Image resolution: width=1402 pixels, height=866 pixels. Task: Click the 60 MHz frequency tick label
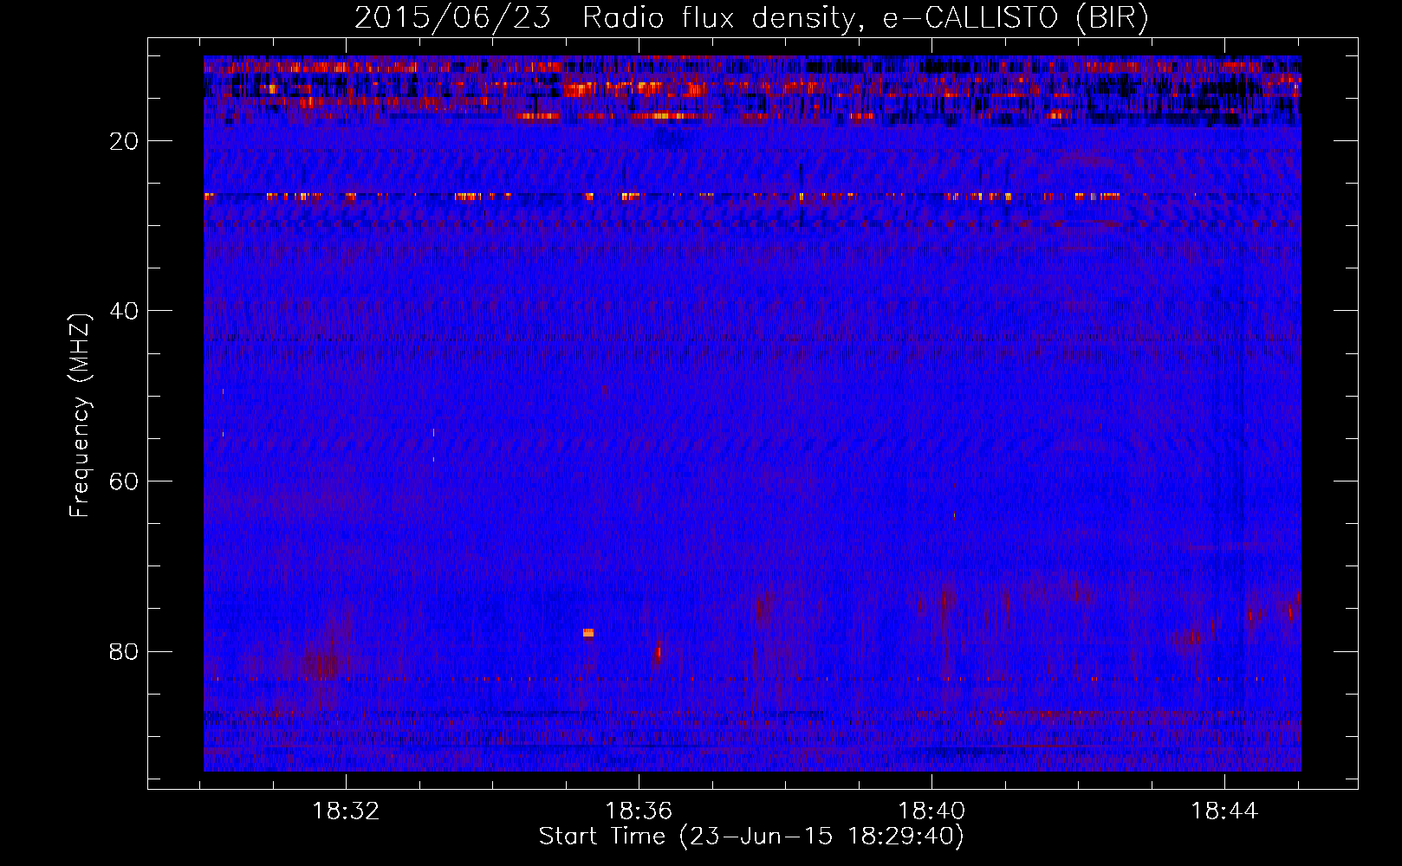pos(125,481)
